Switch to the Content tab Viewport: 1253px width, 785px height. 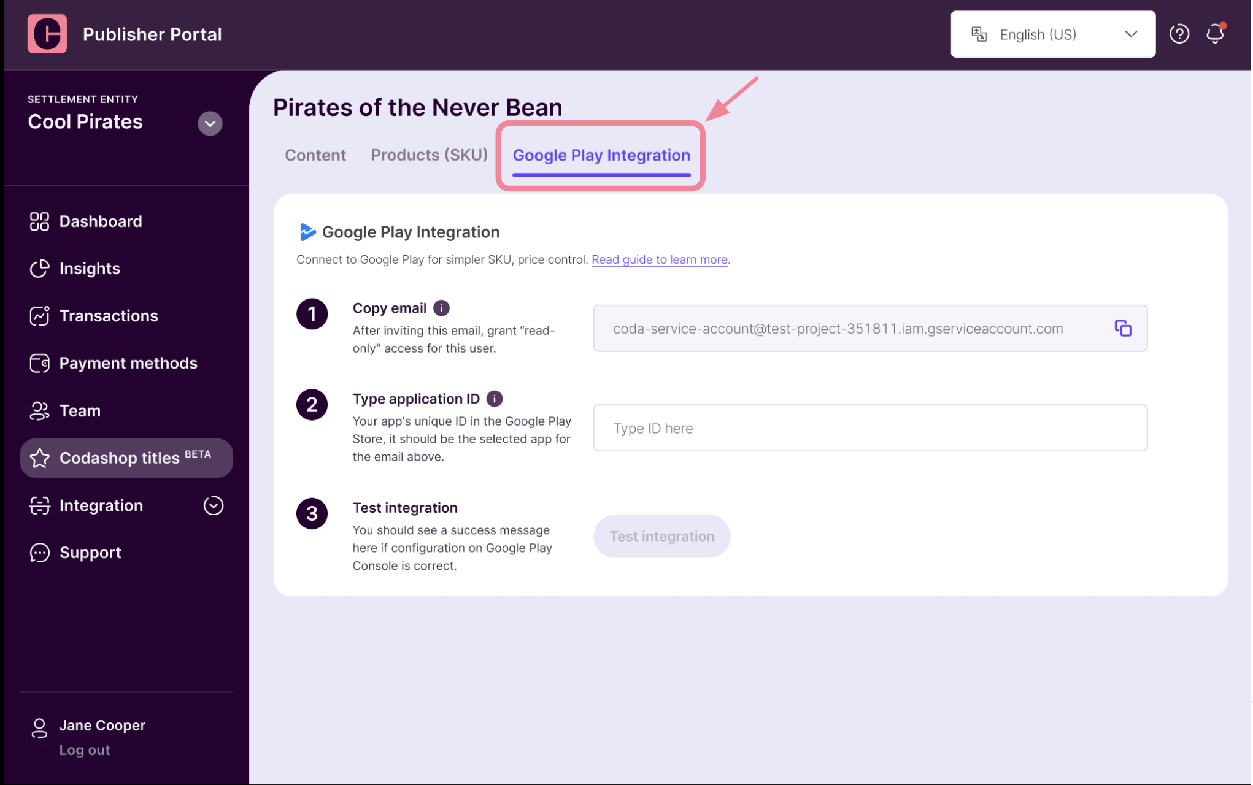315,155
